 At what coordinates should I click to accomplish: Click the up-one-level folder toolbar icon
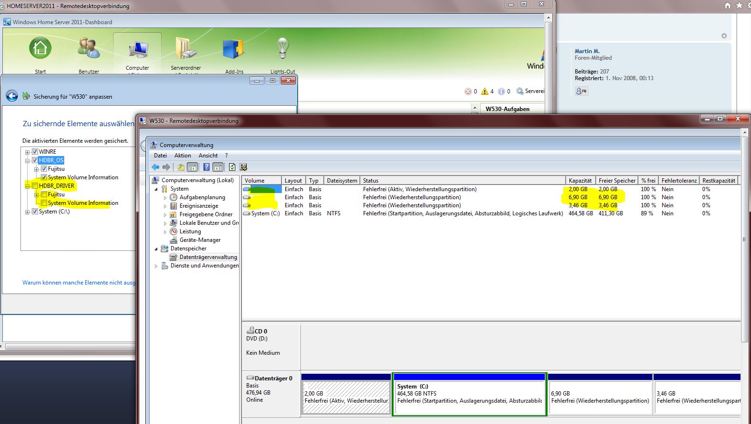(x=181, y=167)
